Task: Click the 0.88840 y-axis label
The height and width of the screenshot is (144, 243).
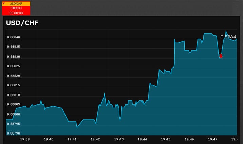Action: [14, 37]
